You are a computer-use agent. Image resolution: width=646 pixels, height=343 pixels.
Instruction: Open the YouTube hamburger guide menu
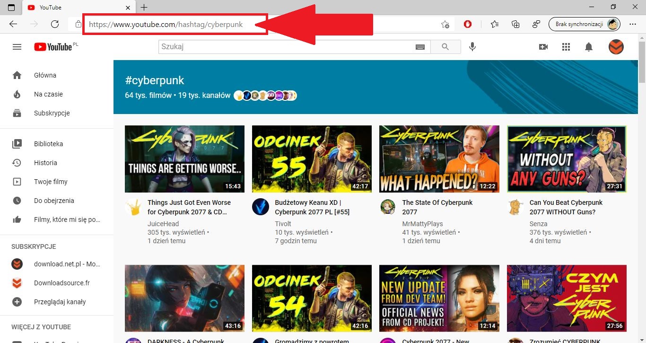tap(17, 47)
